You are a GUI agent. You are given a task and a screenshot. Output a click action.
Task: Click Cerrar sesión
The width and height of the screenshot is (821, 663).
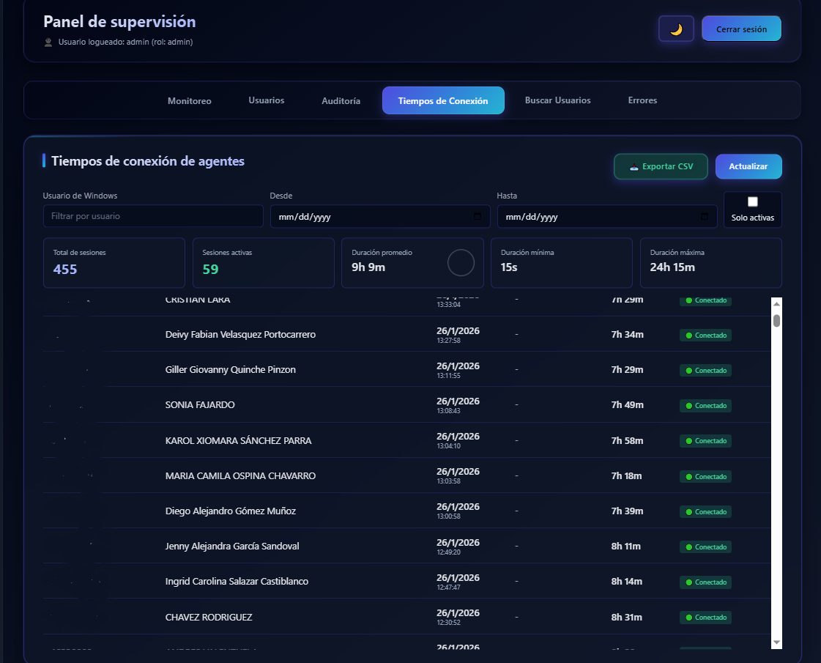tap(741, 28)
